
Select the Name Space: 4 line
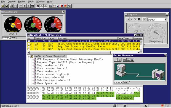47,83
